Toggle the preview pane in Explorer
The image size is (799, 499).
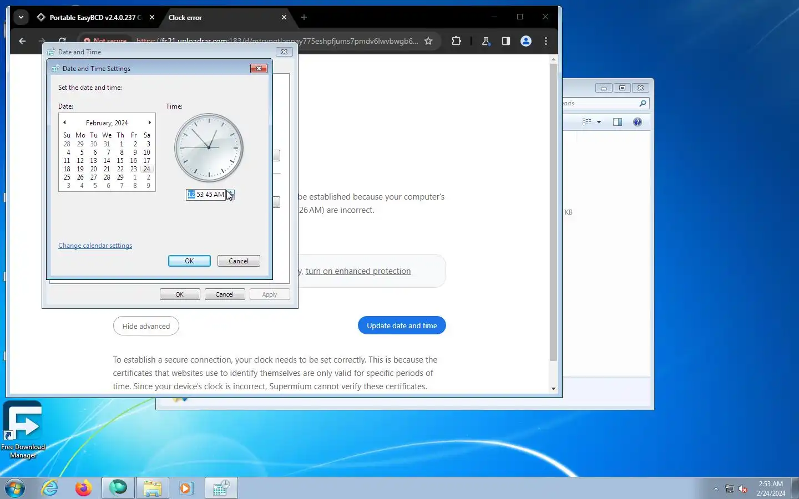618,122
